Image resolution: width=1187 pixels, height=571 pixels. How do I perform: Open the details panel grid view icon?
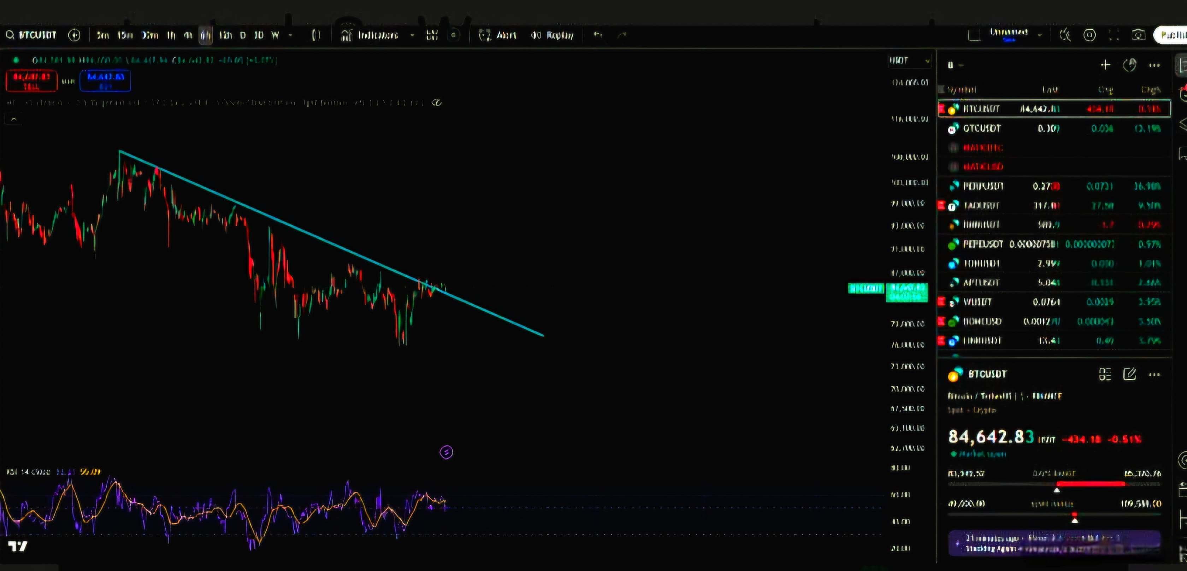point(1105,374)
